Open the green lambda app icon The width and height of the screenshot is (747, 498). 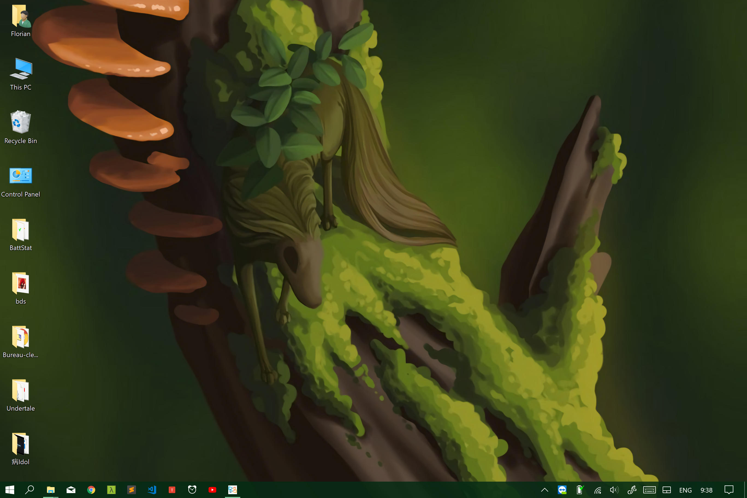[x=111, y=490]
